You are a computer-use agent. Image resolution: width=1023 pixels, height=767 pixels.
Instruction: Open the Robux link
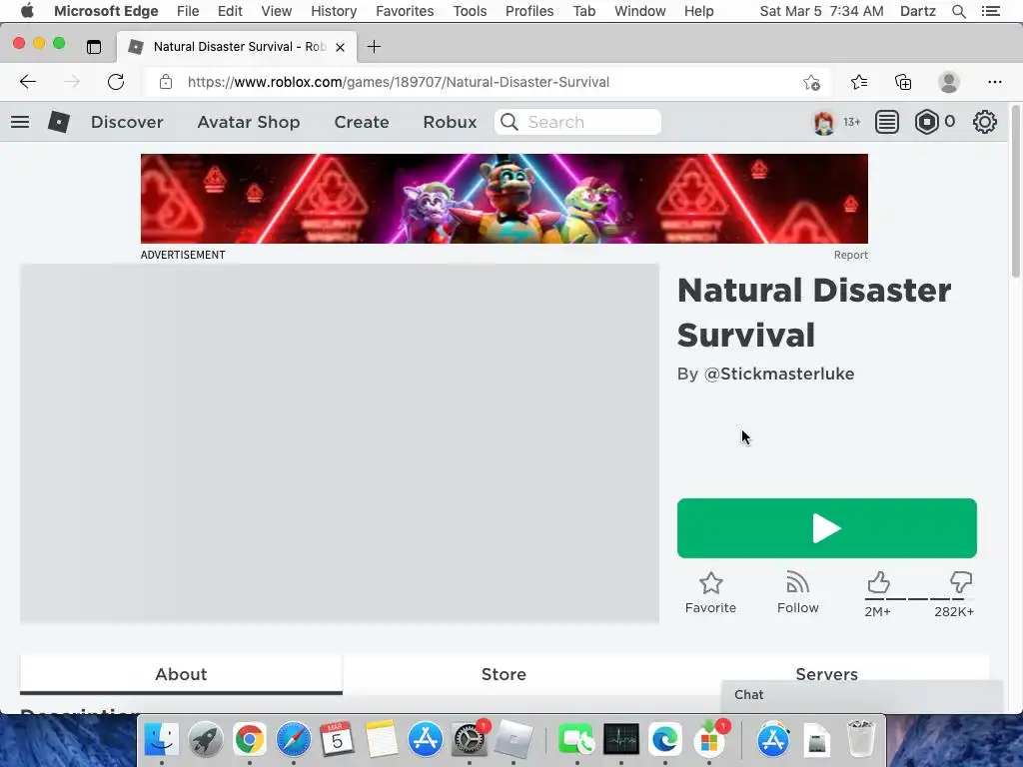click(x=450, y=122)
